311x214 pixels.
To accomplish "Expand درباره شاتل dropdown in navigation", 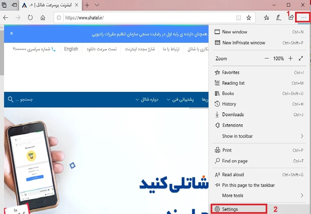I will click(x=147, y=99).
